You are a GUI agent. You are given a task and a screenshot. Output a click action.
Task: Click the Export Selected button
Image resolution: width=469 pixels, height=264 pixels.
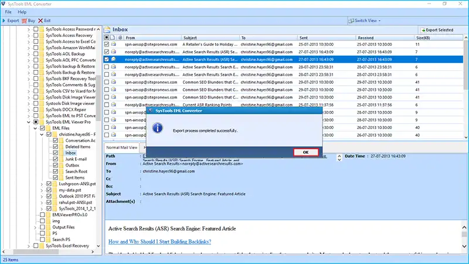tap(437, 30)
